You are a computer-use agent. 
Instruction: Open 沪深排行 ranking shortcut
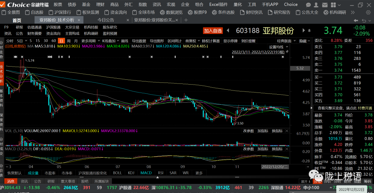coord(60,12)
